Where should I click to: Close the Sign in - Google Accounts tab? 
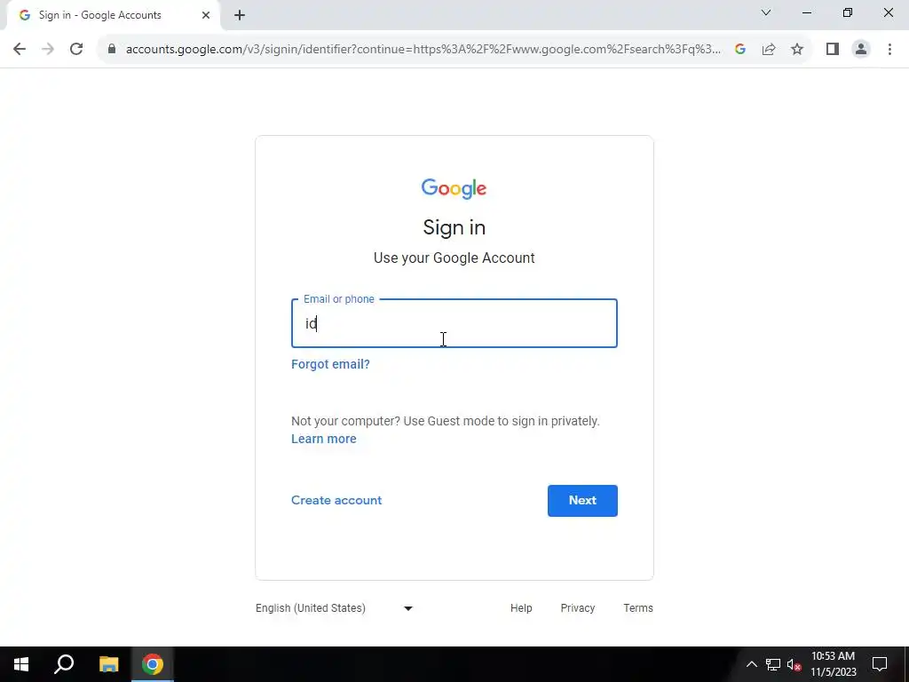coord(206,15)
